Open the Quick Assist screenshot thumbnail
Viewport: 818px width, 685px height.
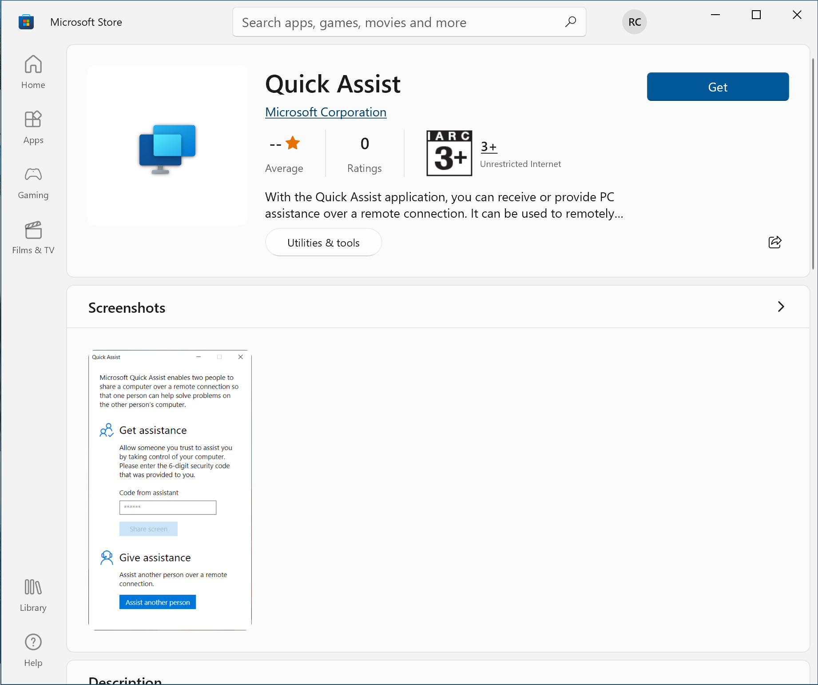pos(170,490)
